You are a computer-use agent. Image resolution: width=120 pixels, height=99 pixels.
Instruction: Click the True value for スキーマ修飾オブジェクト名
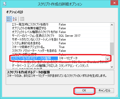tap(62, 47)
